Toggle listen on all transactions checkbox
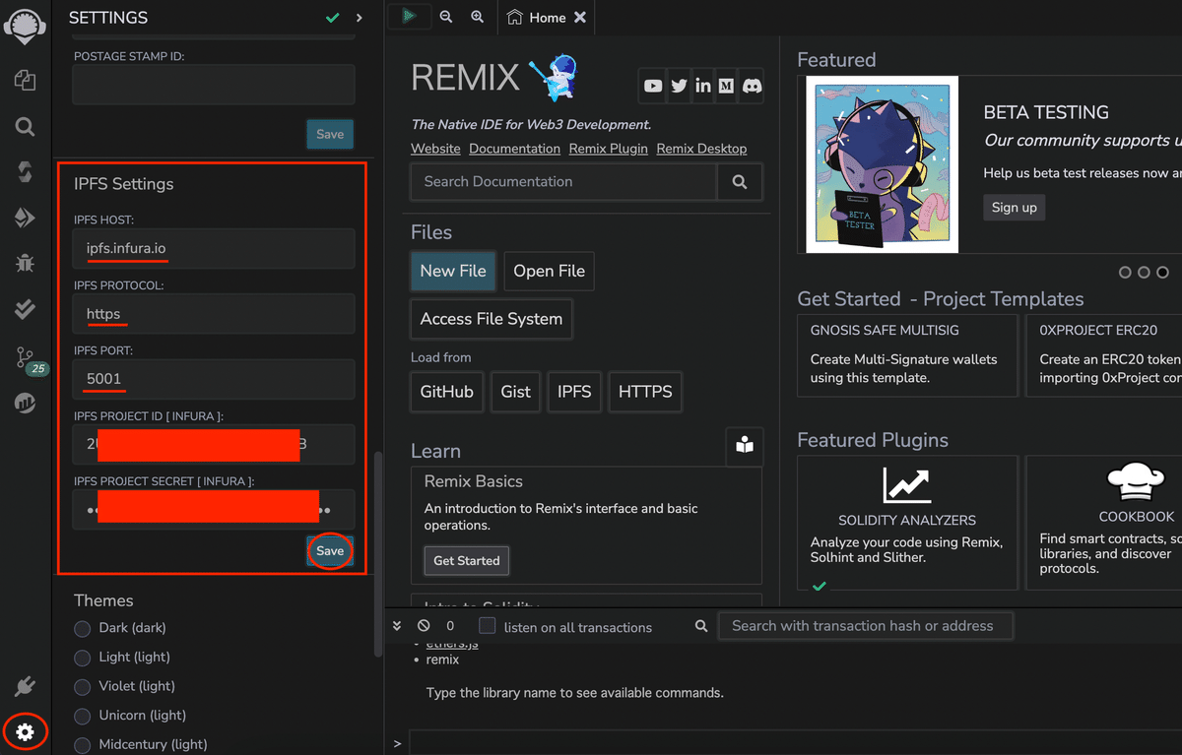1182x755 pixels. pyautogui.click(x=487, y=626)
